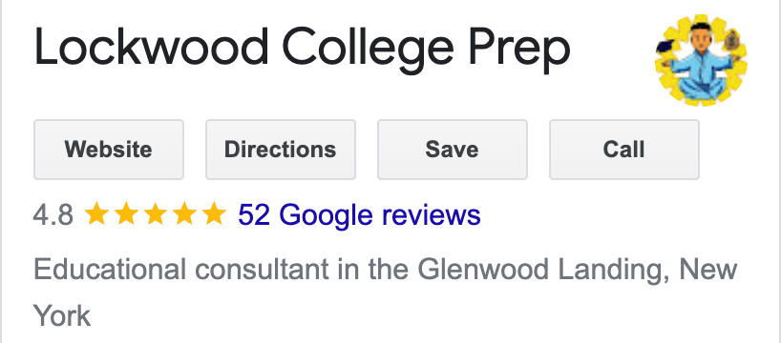Click the money bag in the logo
781x343 pixels.
pyautogui.click(x=732, y=40)
